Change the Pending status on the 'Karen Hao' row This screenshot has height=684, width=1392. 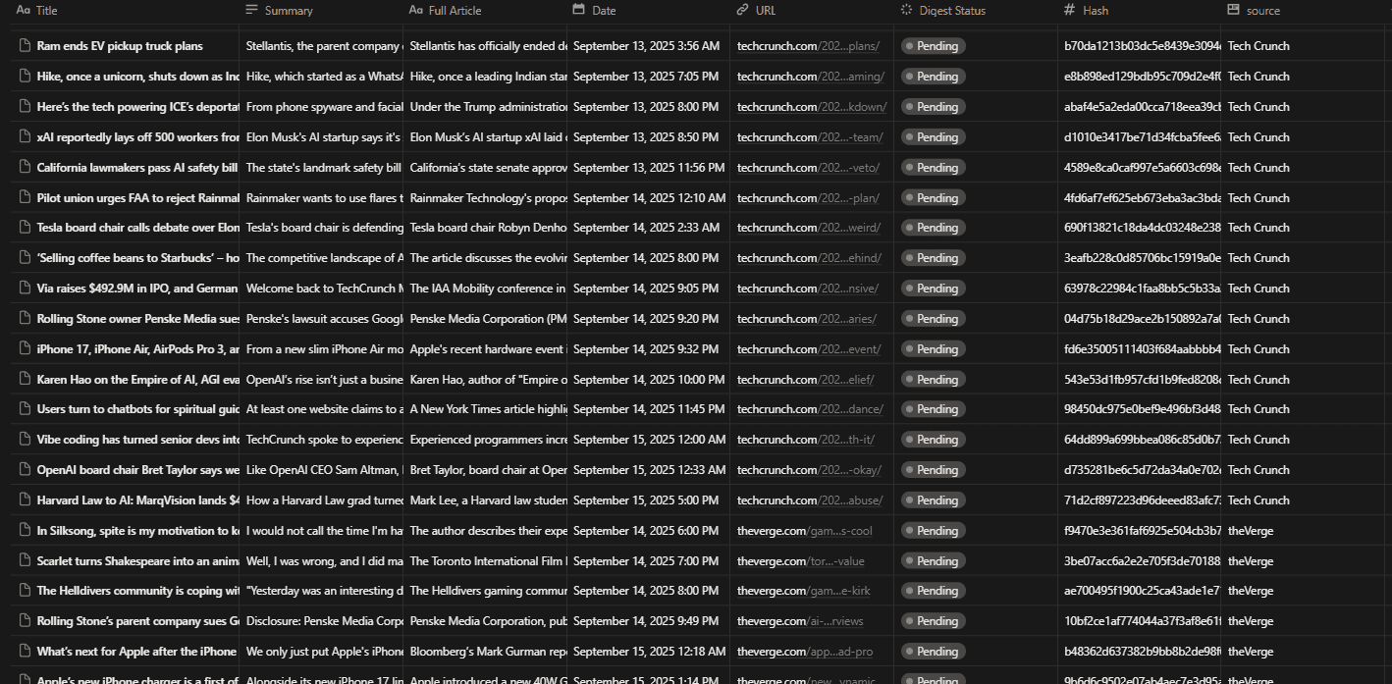(933, 380)
